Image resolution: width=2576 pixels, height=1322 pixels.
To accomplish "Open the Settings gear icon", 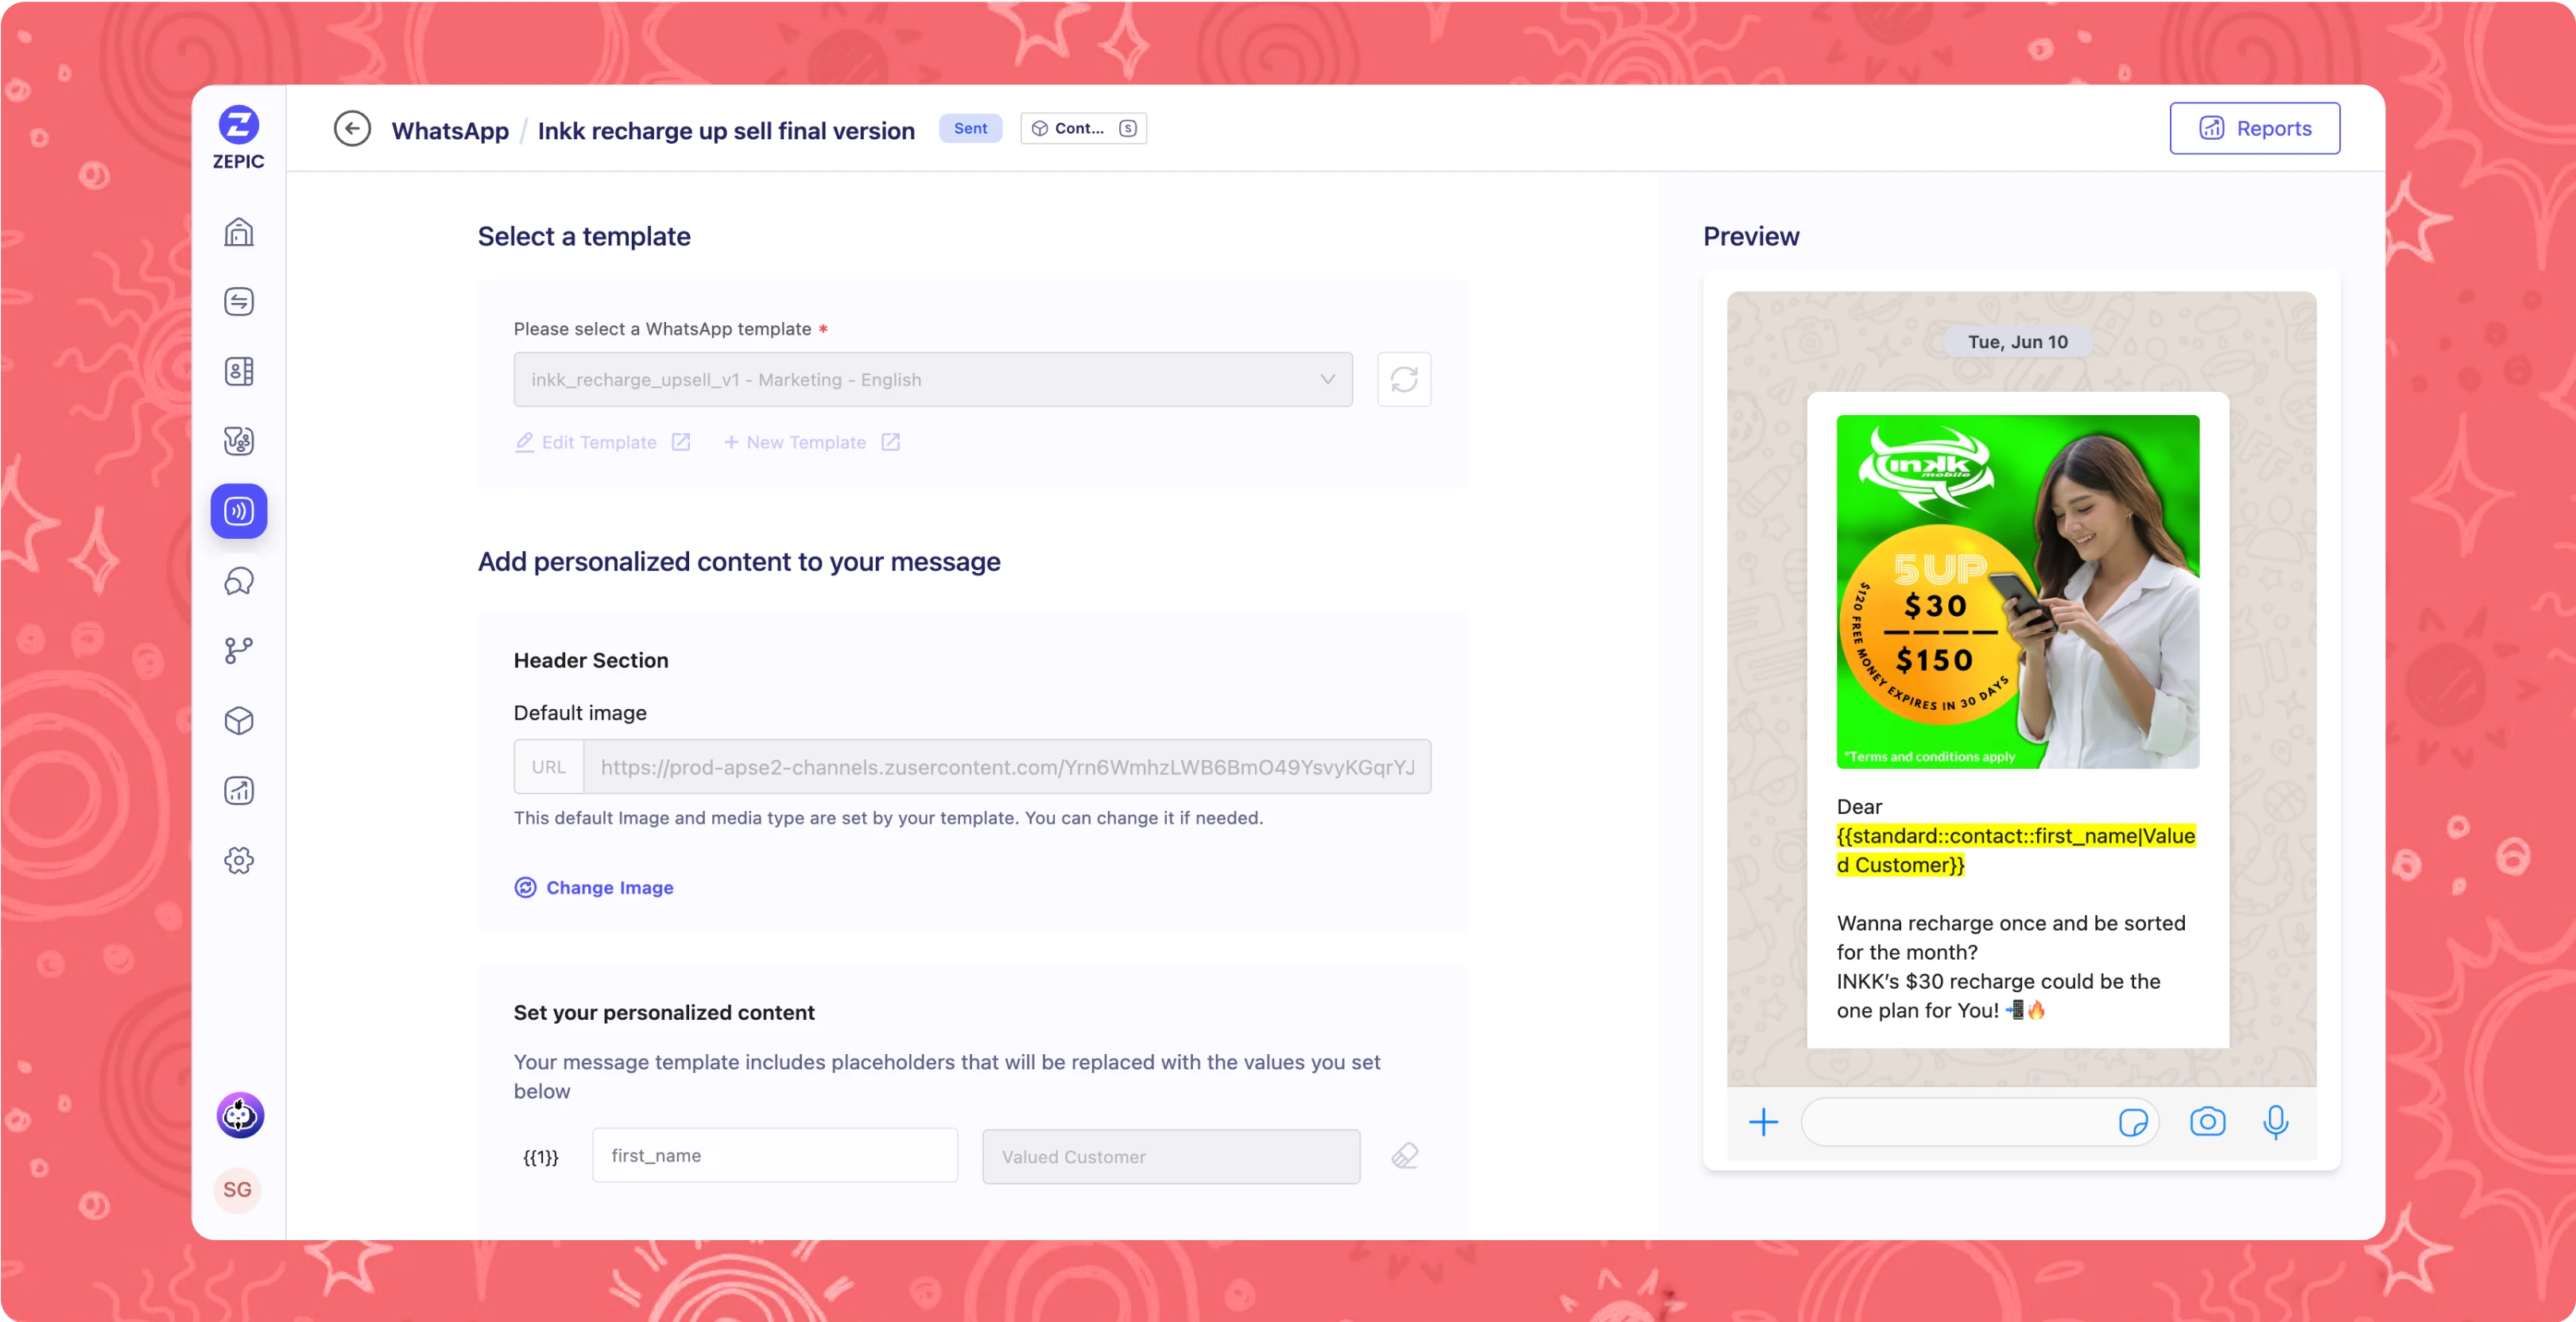I will (x=238, y=860).
